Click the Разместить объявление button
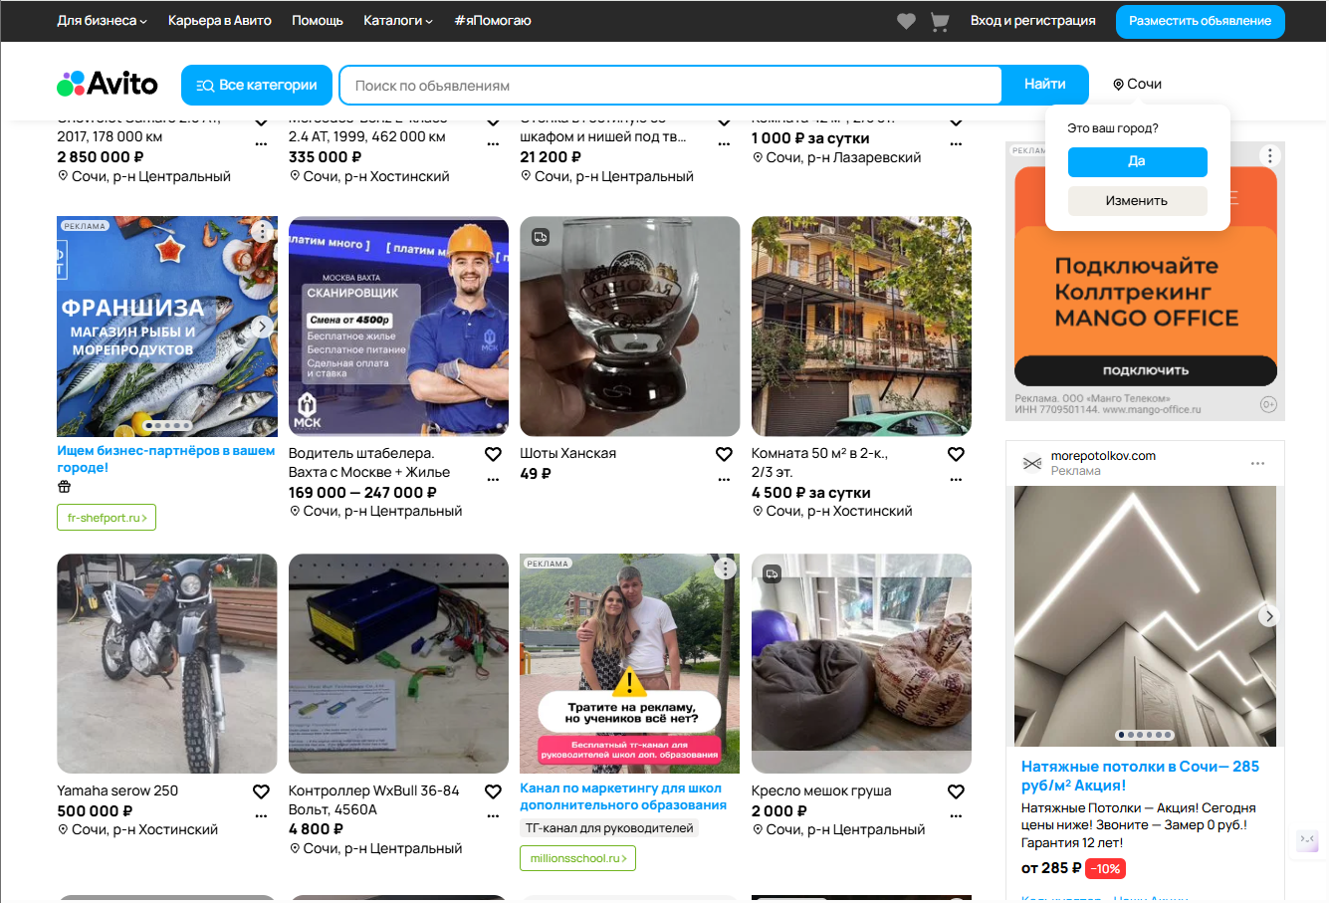This screenshot has width=1329, height=903. 1201,21
